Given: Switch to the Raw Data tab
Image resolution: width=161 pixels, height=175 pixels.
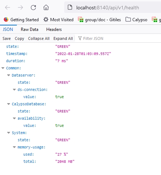Looking at the screenshot, I should (29, 29).
